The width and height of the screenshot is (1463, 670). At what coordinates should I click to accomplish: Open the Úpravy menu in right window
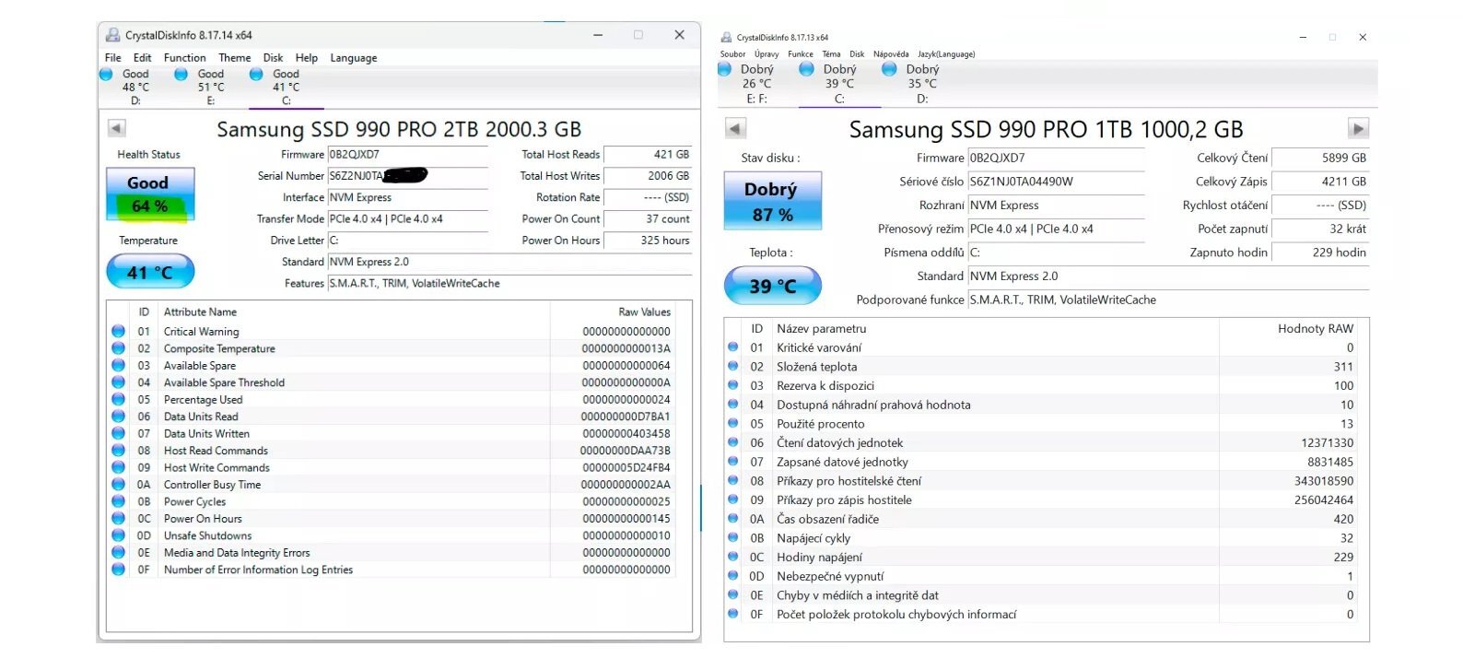(767, 53)
